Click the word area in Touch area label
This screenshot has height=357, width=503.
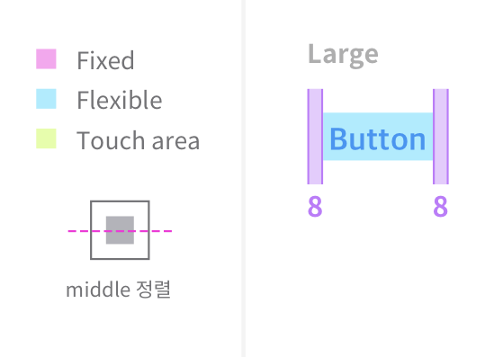pyautogui.click(x=175, y=142)
